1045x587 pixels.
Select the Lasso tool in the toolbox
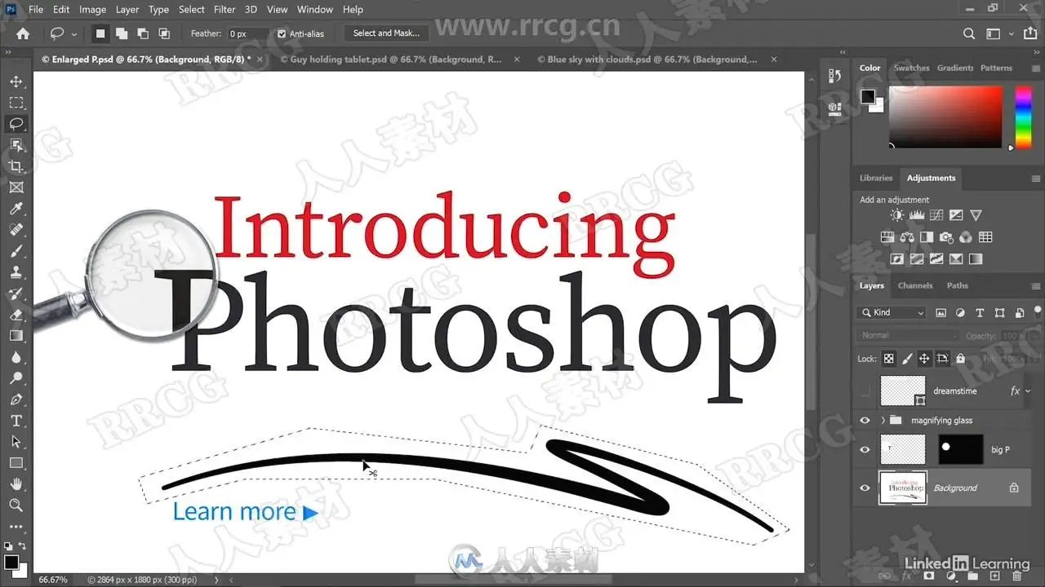coord(16,124)
